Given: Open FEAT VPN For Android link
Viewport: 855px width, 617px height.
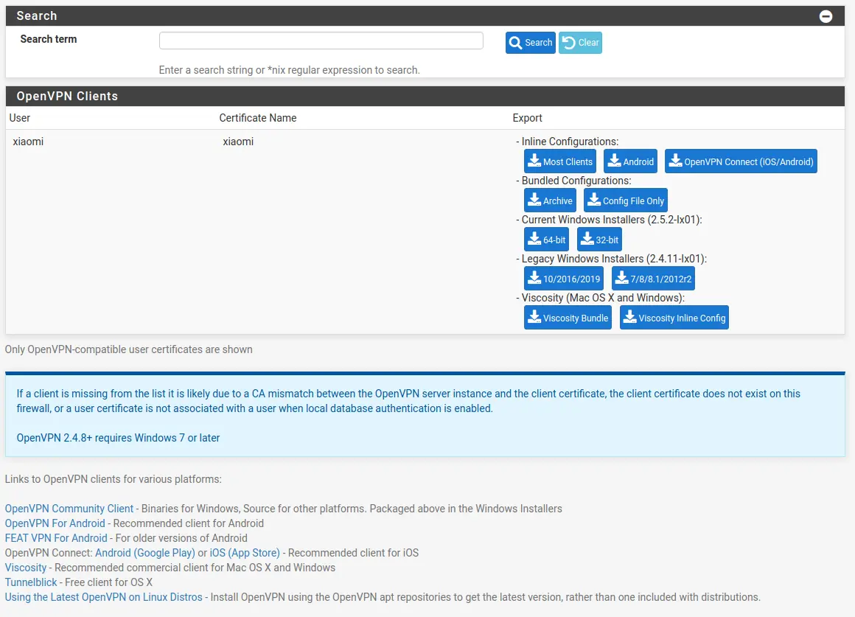Looking at the screenshot, I should click(x=56, y=538).
